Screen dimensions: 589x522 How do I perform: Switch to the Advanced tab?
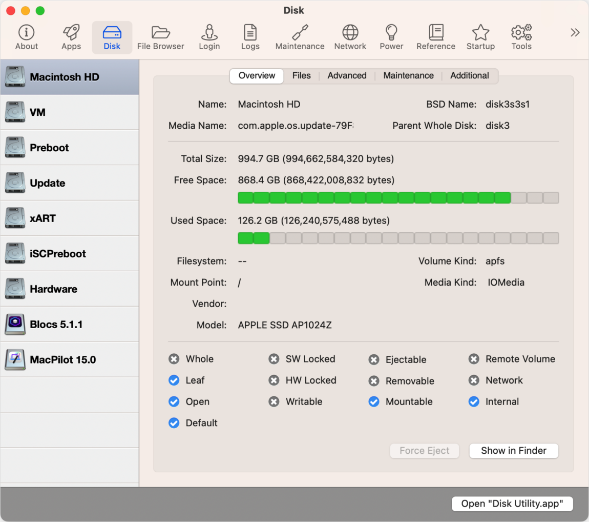[x=347, y=75]
